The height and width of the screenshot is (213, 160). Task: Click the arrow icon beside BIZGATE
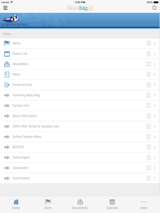pyautogui.click(x=7, y=147)
